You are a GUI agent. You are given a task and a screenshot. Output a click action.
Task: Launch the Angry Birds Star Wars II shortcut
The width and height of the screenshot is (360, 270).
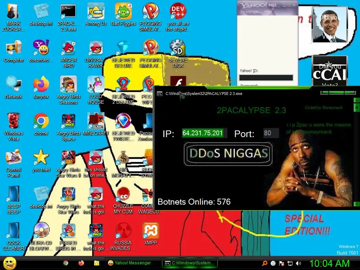[69, 163]
